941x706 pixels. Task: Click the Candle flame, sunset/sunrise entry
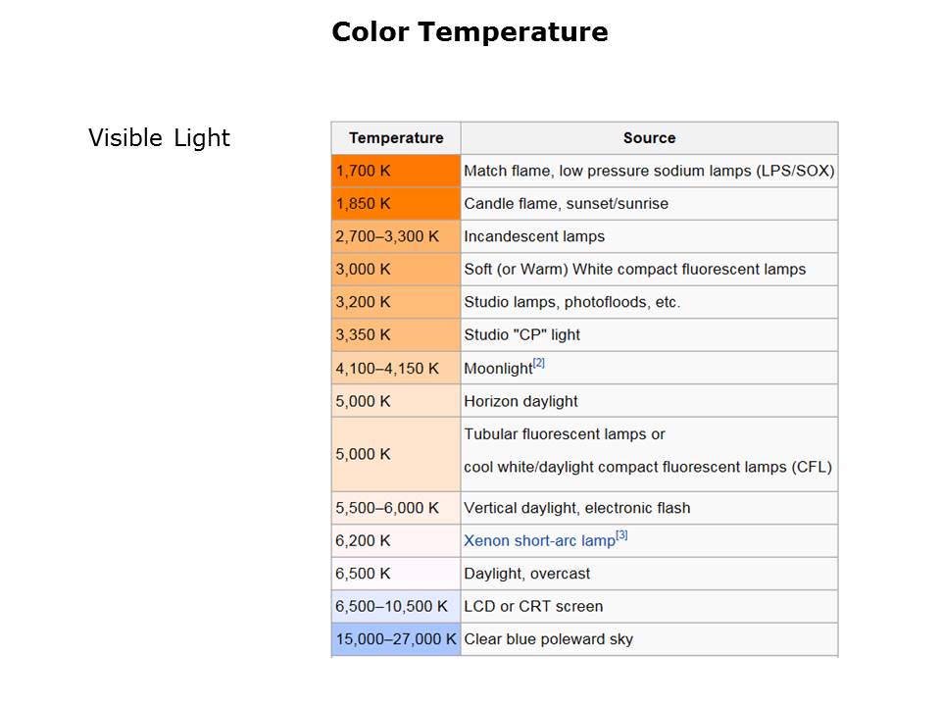click(x=566, y=204)
